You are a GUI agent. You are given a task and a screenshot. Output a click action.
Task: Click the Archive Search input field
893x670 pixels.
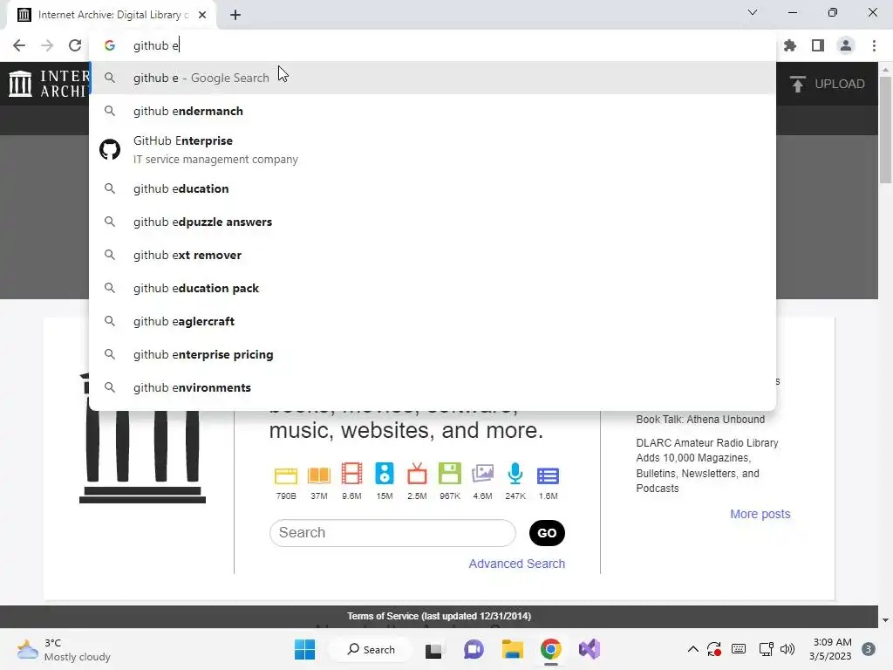(x=392, y=533)
